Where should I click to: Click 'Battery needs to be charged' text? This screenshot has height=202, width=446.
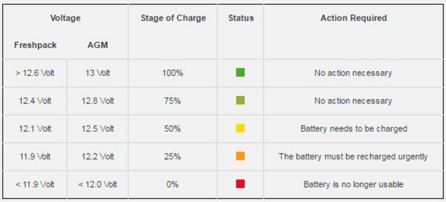click(354, 129)
